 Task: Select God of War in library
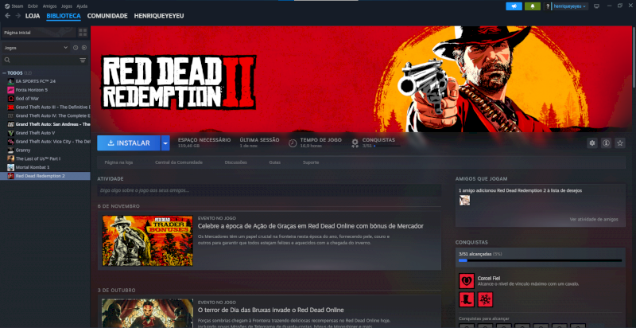45,98
